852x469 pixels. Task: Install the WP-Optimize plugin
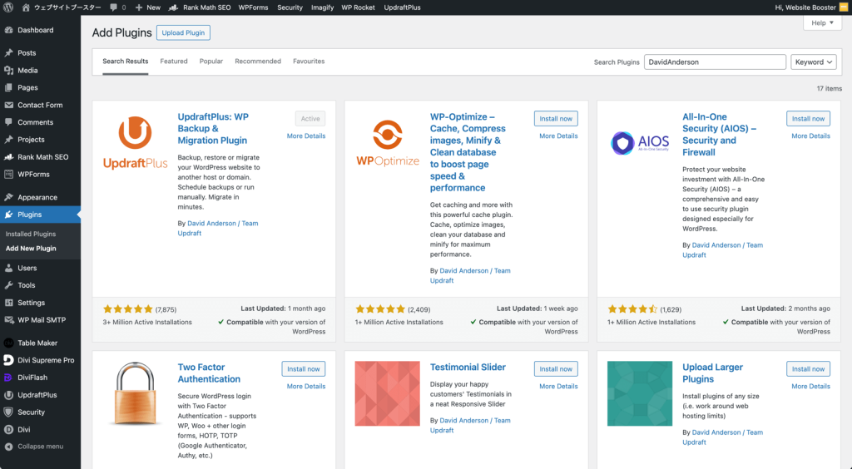tap(556, 118)
